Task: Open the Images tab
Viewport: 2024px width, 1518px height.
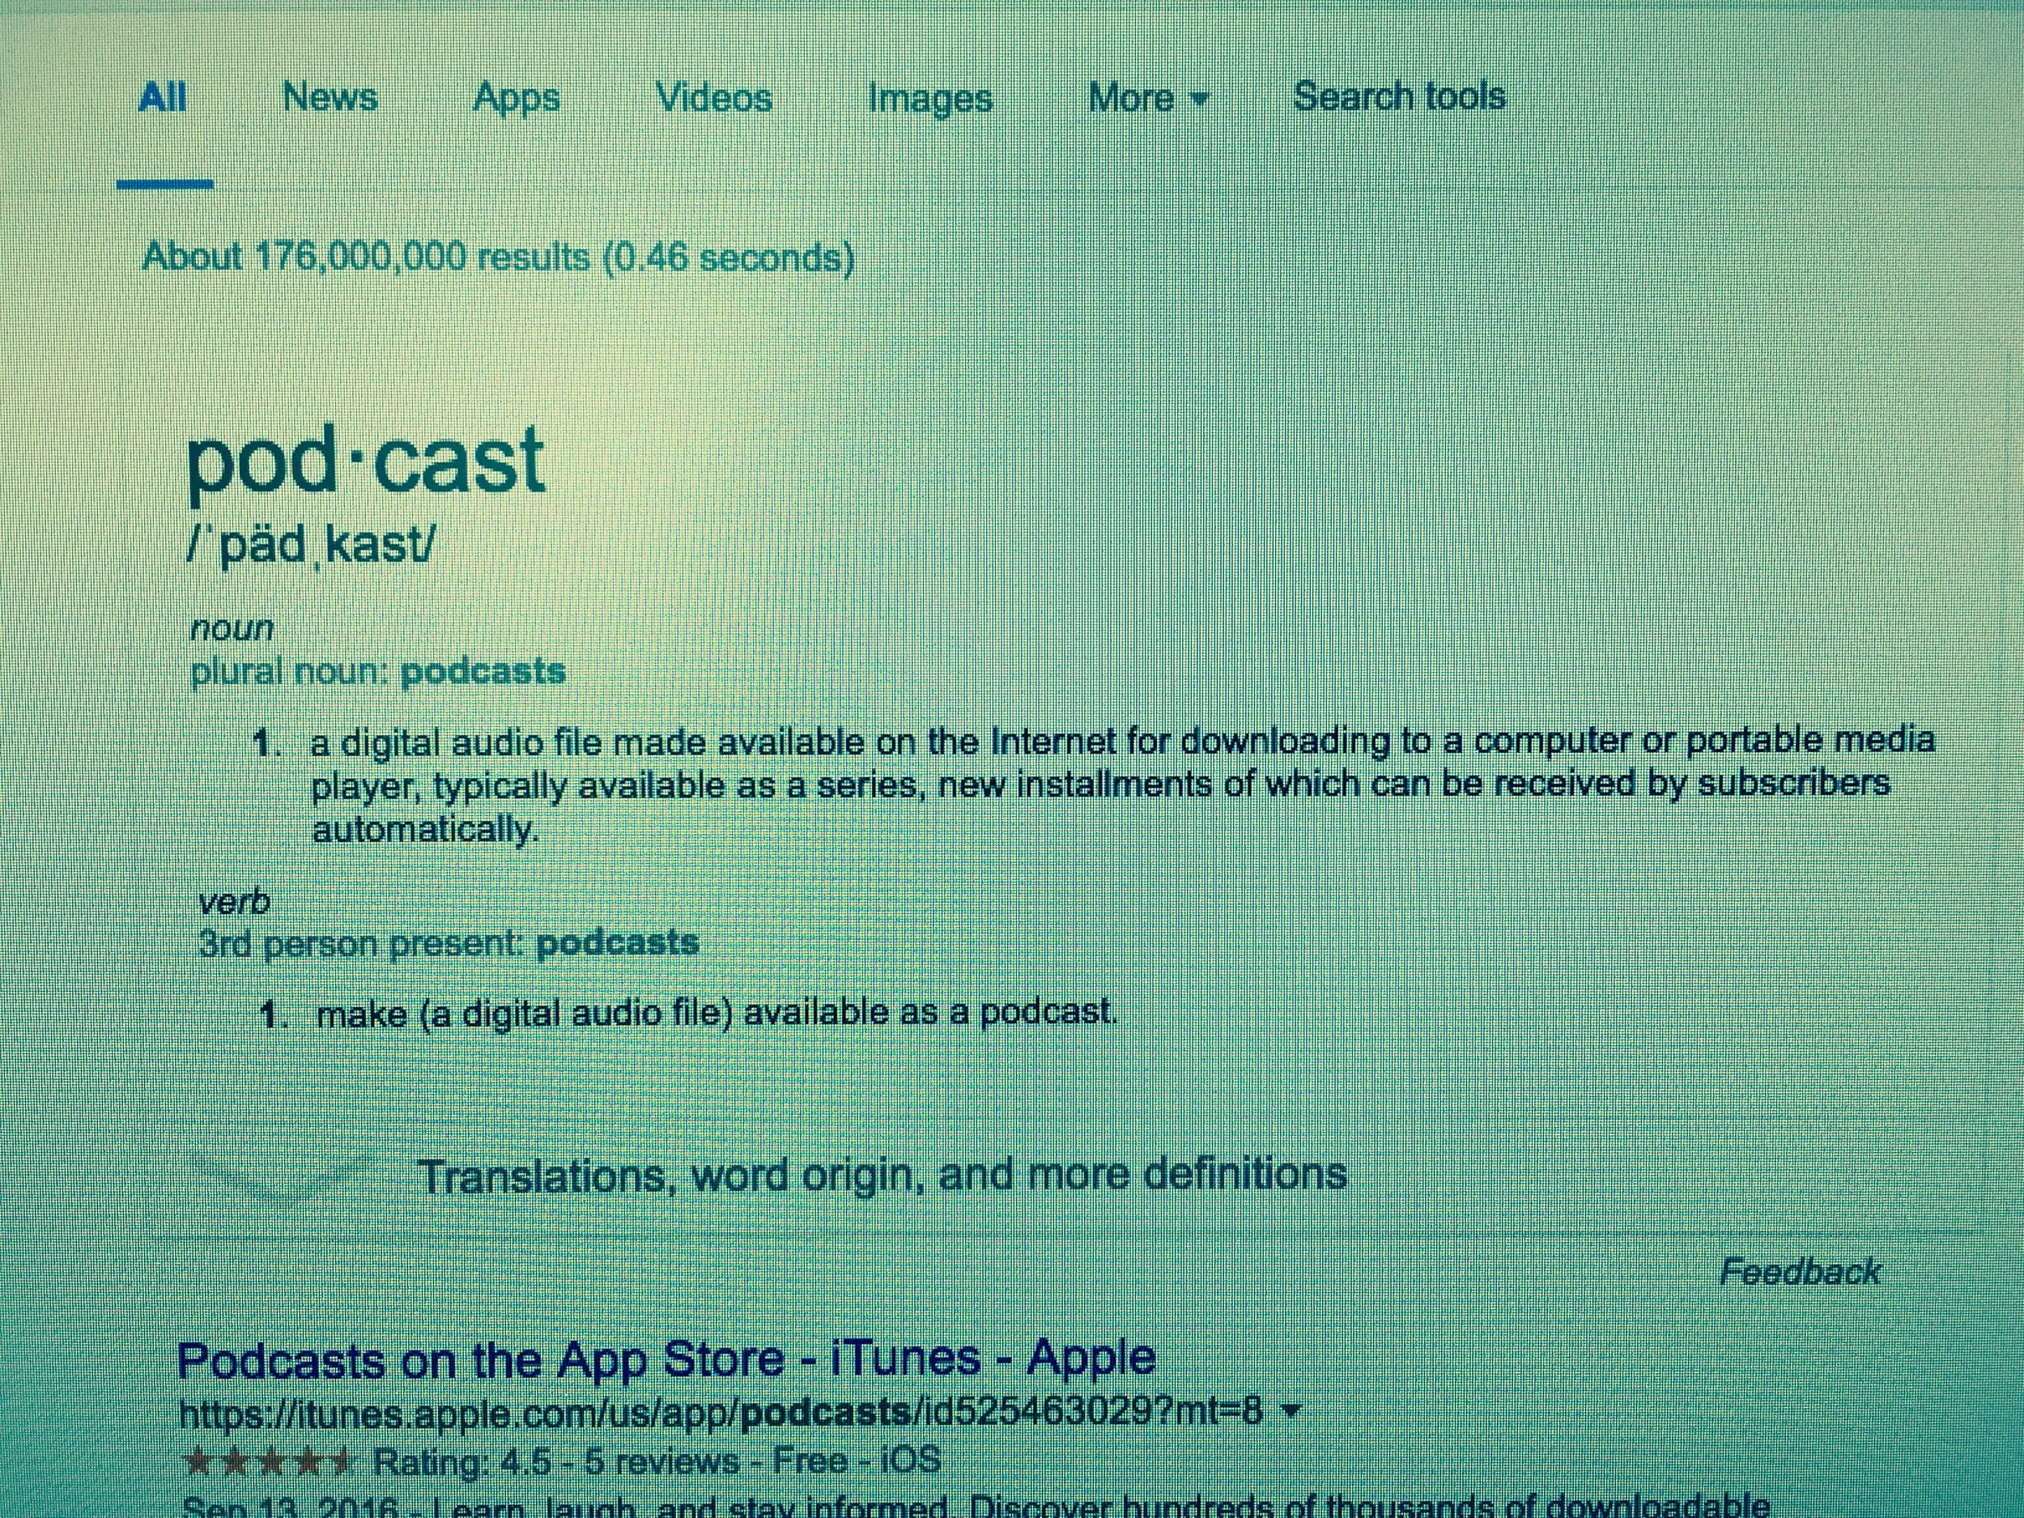Action: [x=929, y=99]
